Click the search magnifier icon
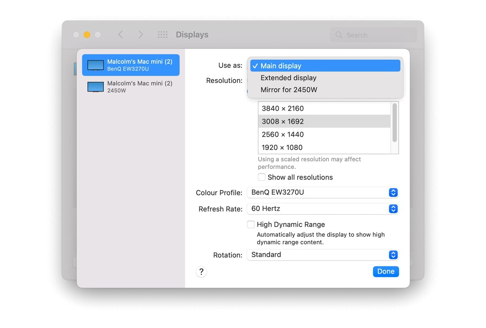The width and height of the screenshot is (486, 328). click(339, 35)
